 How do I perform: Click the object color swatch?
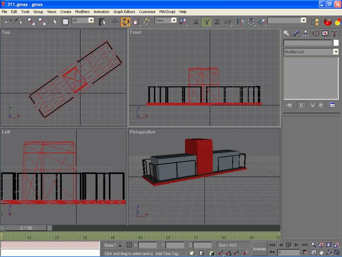pyautogui.click(x=336, y=43)
